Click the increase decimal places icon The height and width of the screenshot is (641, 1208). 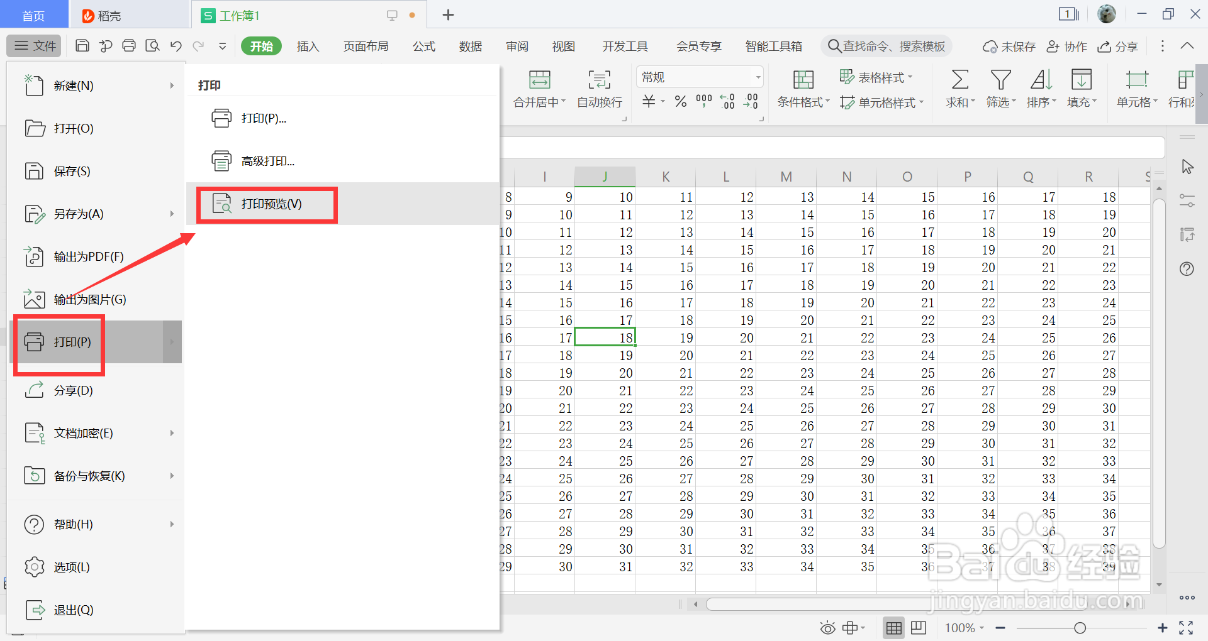pos(727,101)
